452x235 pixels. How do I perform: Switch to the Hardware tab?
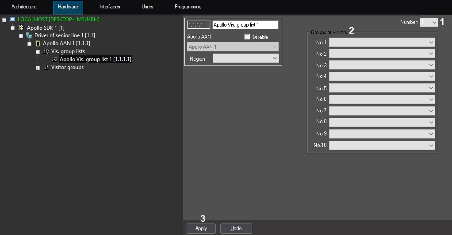(68, 7)
